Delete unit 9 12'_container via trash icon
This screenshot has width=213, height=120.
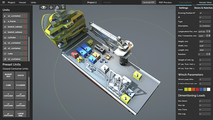click(25, 16)
